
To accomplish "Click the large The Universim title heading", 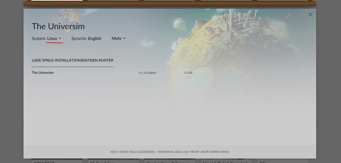I will (x=58, y=26).
